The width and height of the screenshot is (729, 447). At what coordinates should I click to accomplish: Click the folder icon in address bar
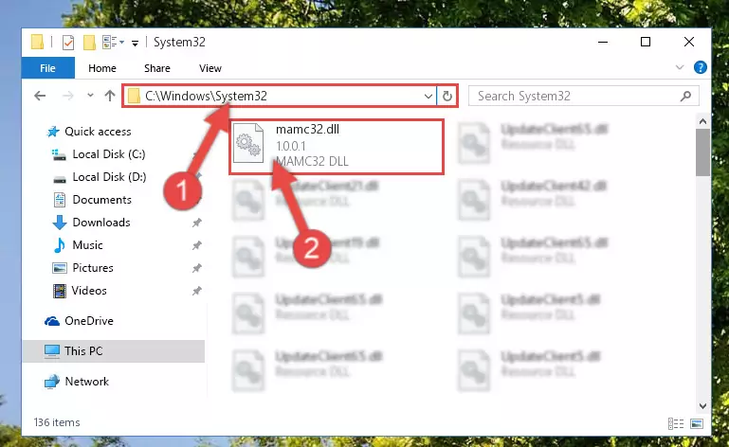[x=134, y=97]
